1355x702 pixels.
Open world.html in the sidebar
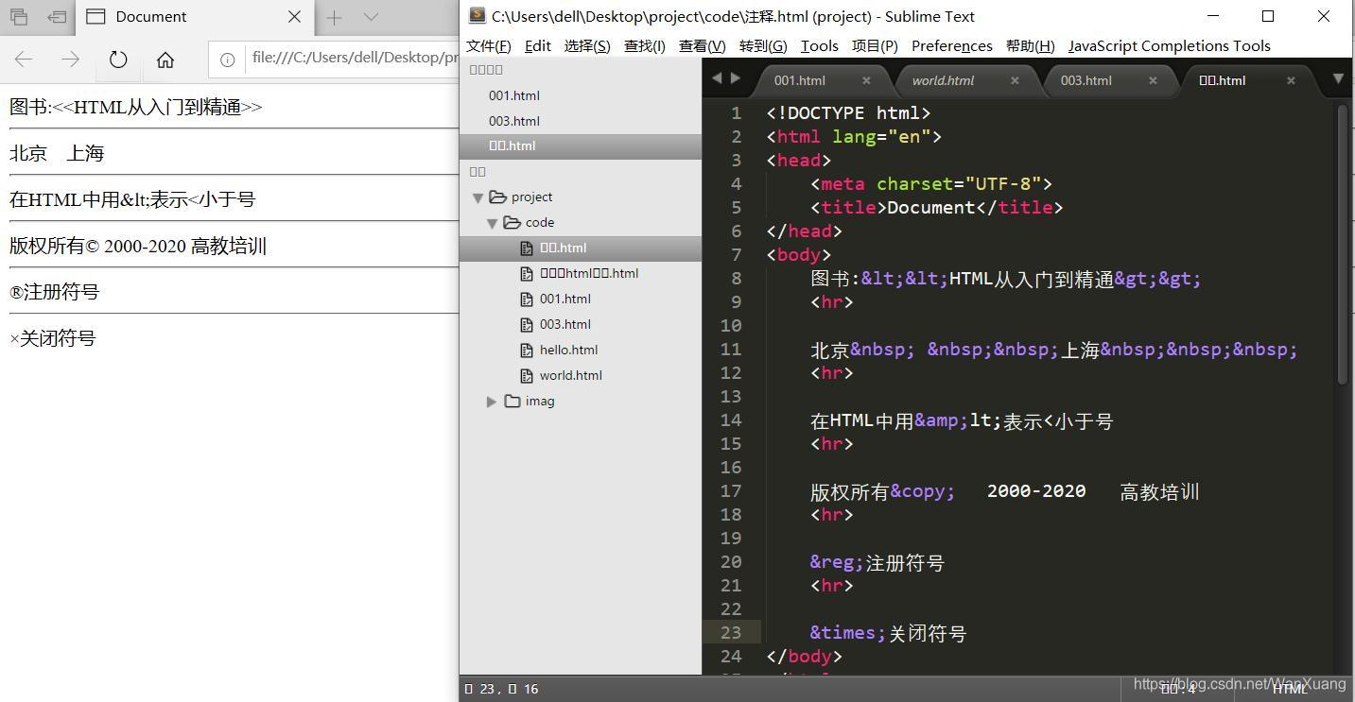pos(570,375)
